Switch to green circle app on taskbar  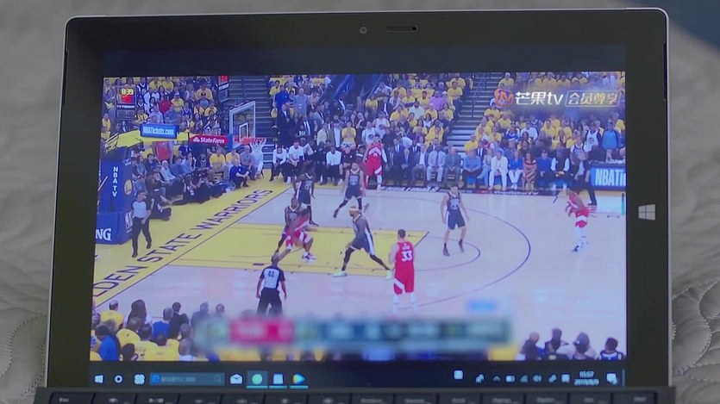257,379
